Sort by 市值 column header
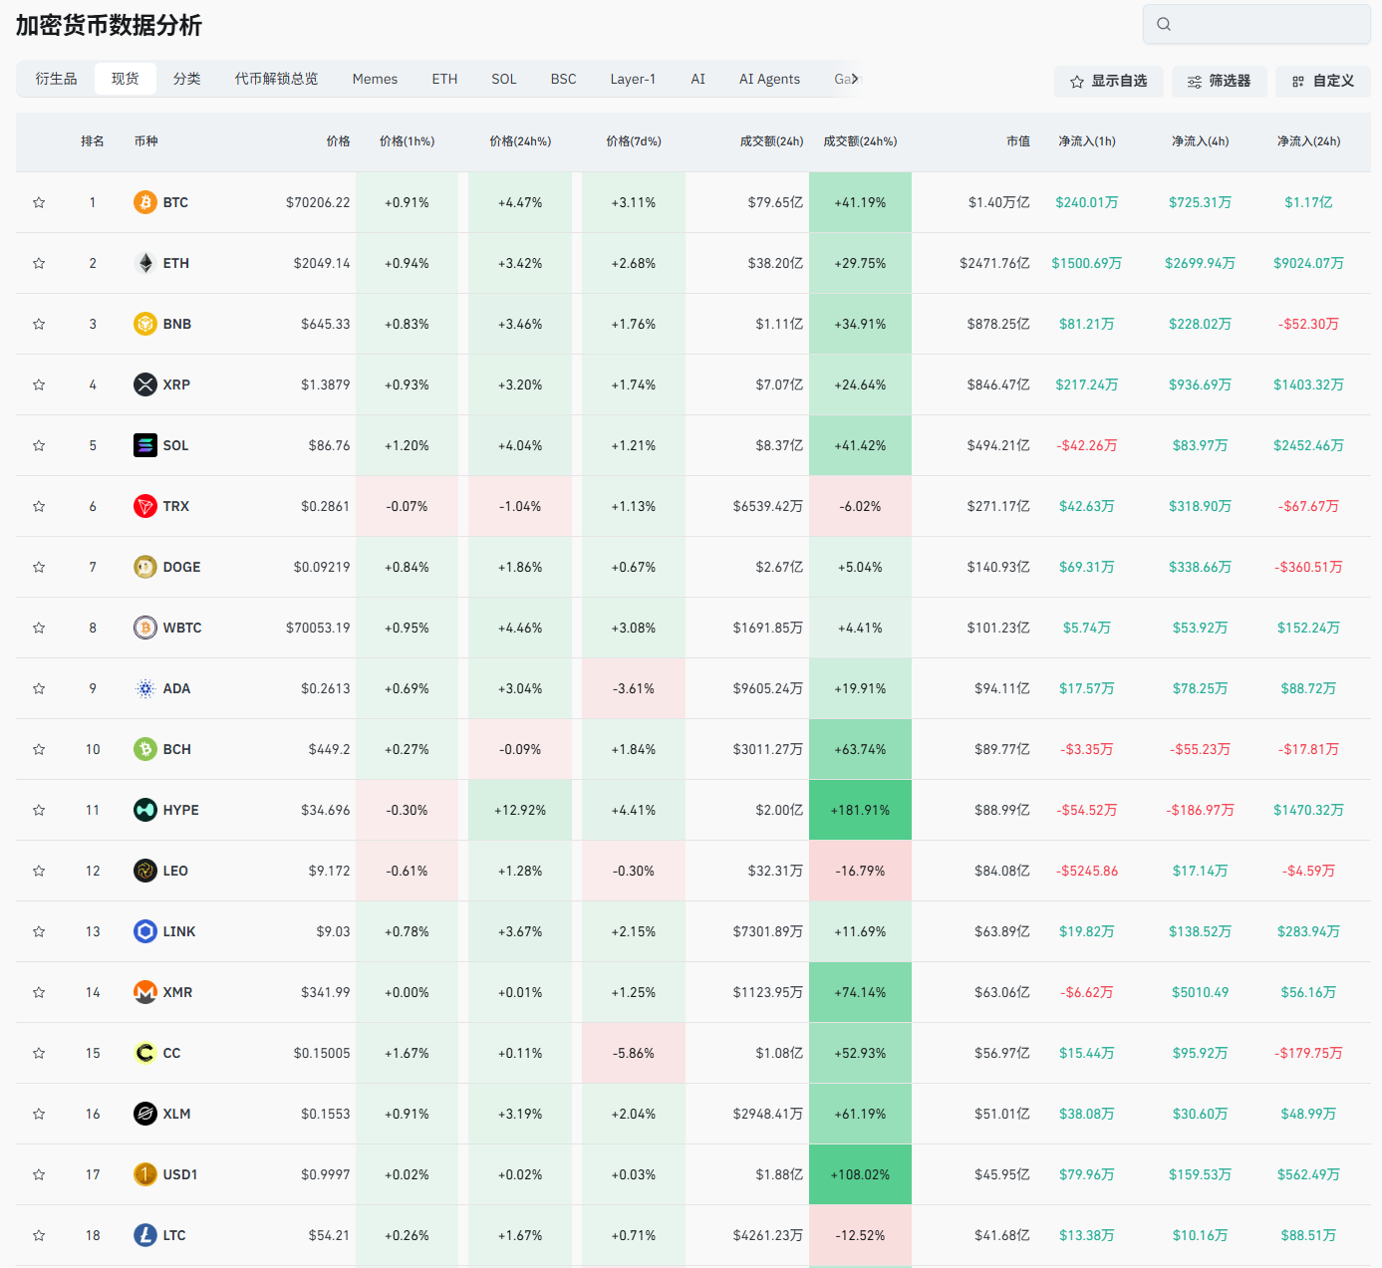The height and width of the screenshot is (1268, 1382). coord(1017,141)
